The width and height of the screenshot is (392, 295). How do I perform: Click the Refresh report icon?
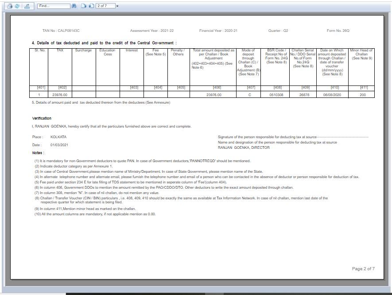17,6
